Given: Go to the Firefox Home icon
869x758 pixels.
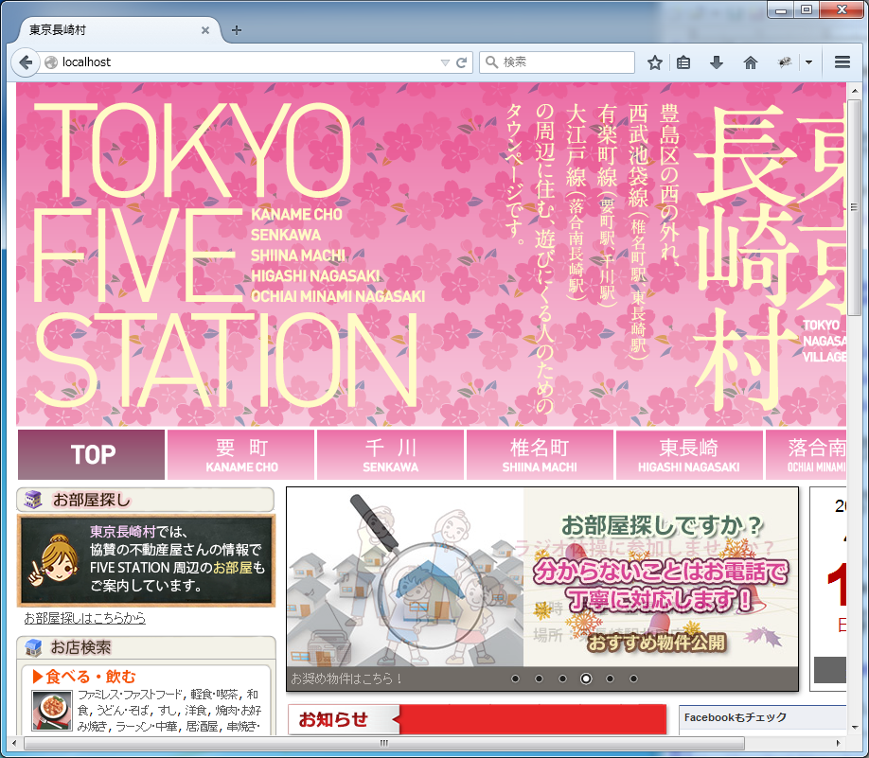Looking at the screenshot, I should 751,62.
